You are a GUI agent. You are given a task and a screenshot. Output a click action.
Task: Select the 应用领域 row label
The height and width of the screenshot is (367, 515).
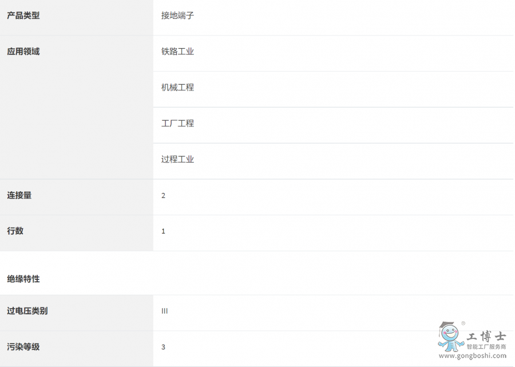click(23, 52)
